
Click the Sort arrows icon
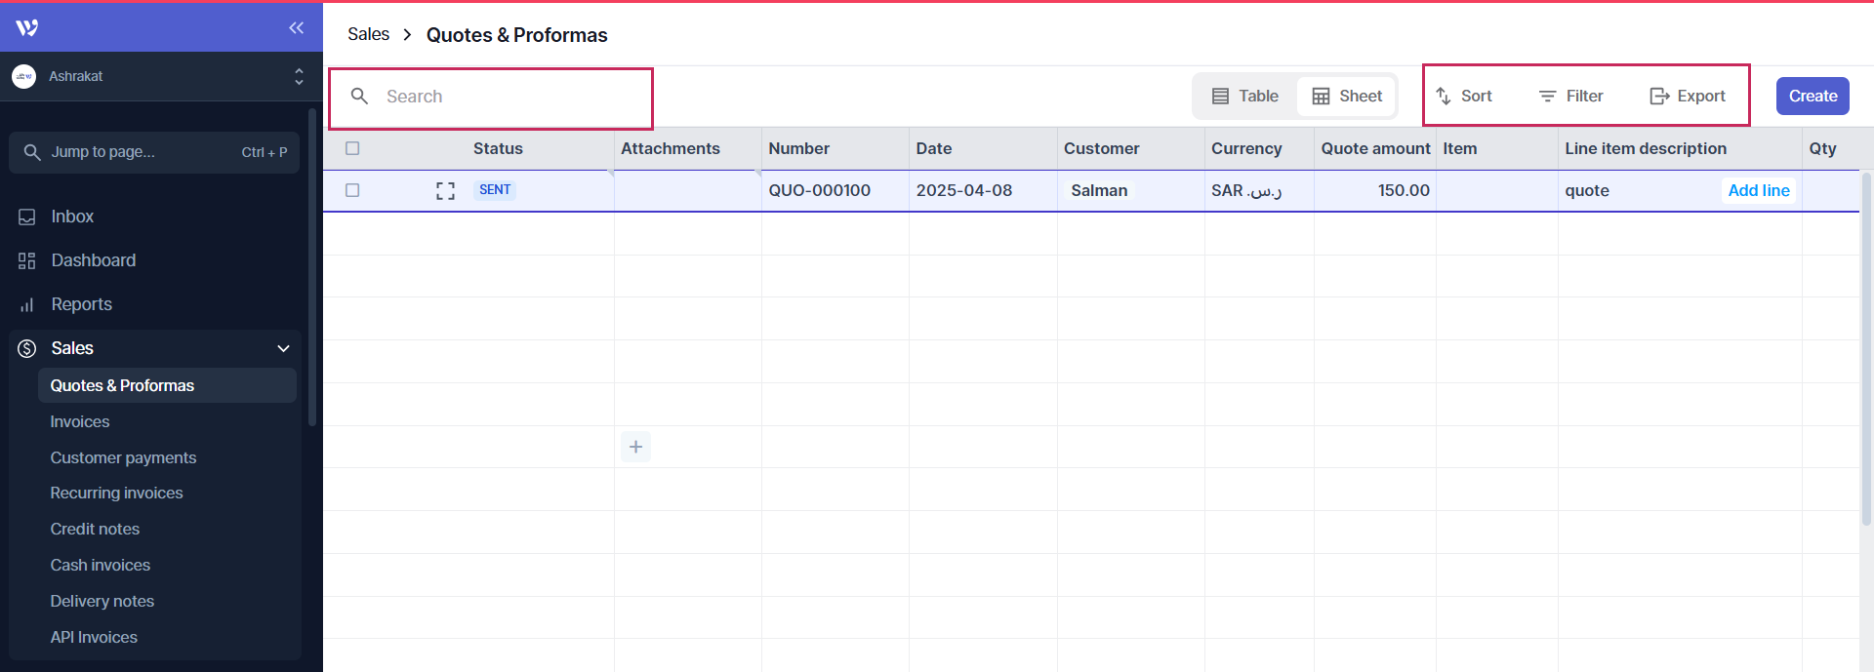click(x=1444, y=96)
